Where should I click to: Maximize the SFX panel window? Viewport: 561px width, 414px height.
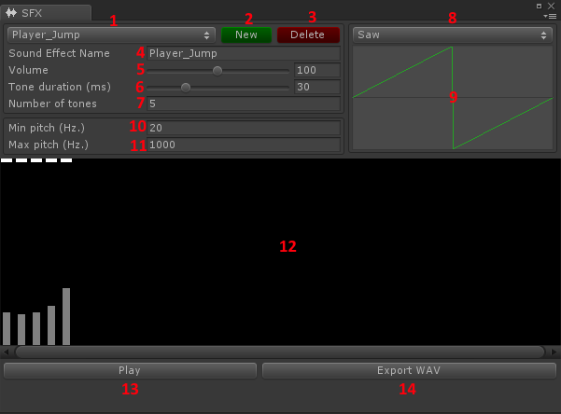pos(539,7)
